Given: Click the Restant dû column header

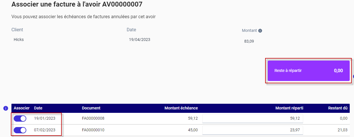Looking at the screenshot, I should click(338, 108).
